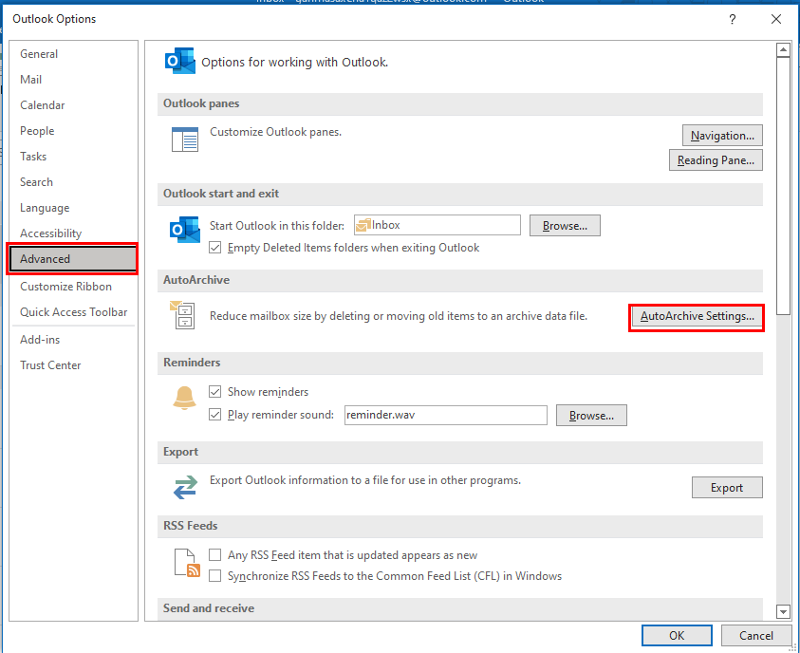800x653 pixels.
Task: Uncheck the Show reminders checkbox
Action: coord(214,392)
